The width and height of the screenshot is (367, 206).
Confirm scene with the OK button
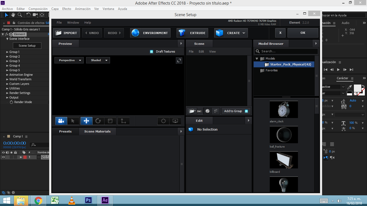coord(303,33)
